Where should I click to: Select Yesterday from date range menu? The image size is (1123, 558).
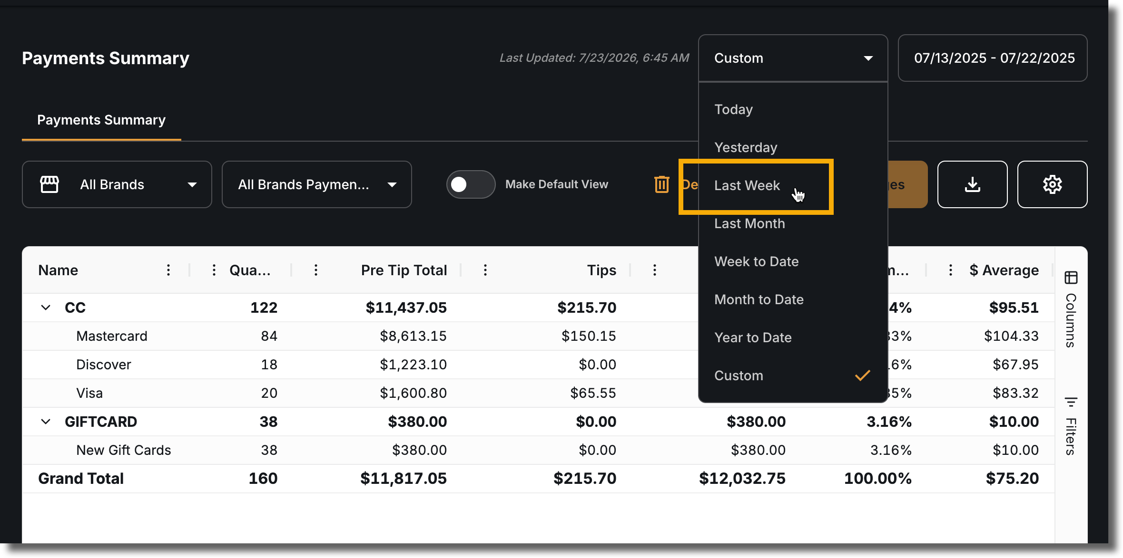pos(793,147)
